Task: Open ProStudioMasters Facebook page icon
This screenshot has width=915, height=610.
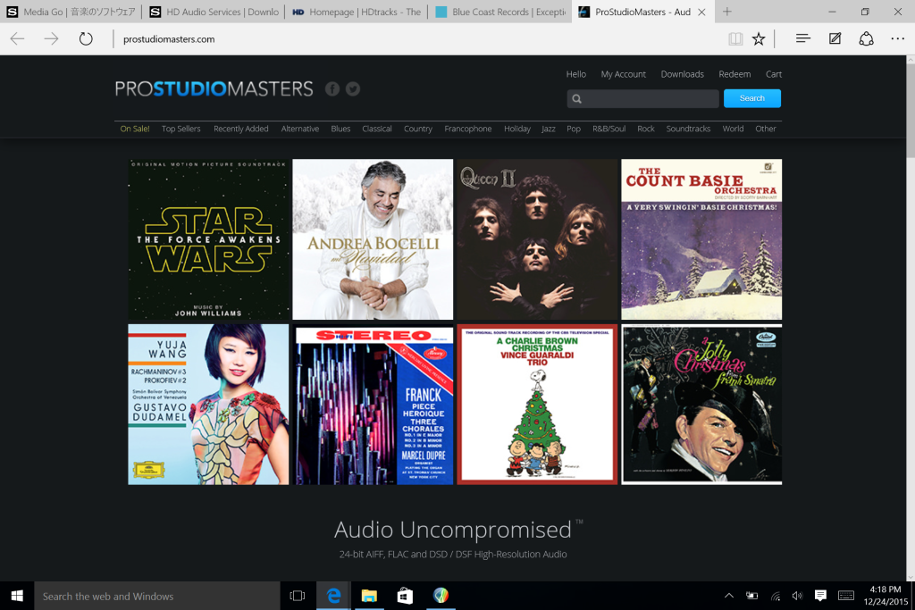Action: click(x=332, y=88)
